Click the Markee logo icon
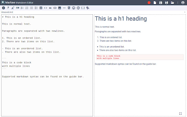187x117 pixels. coord(3,2)
